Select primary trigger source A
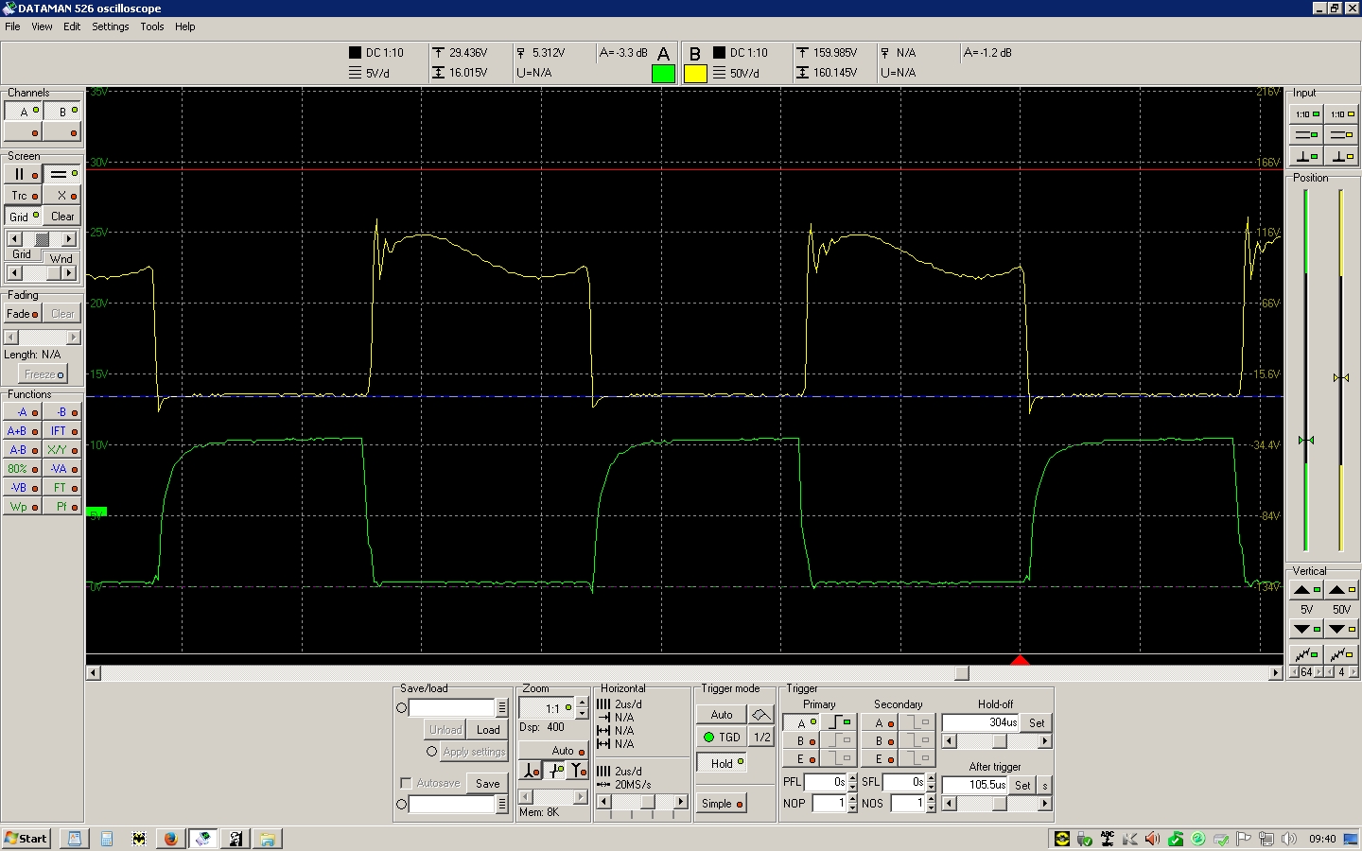 tap(801, 723)
